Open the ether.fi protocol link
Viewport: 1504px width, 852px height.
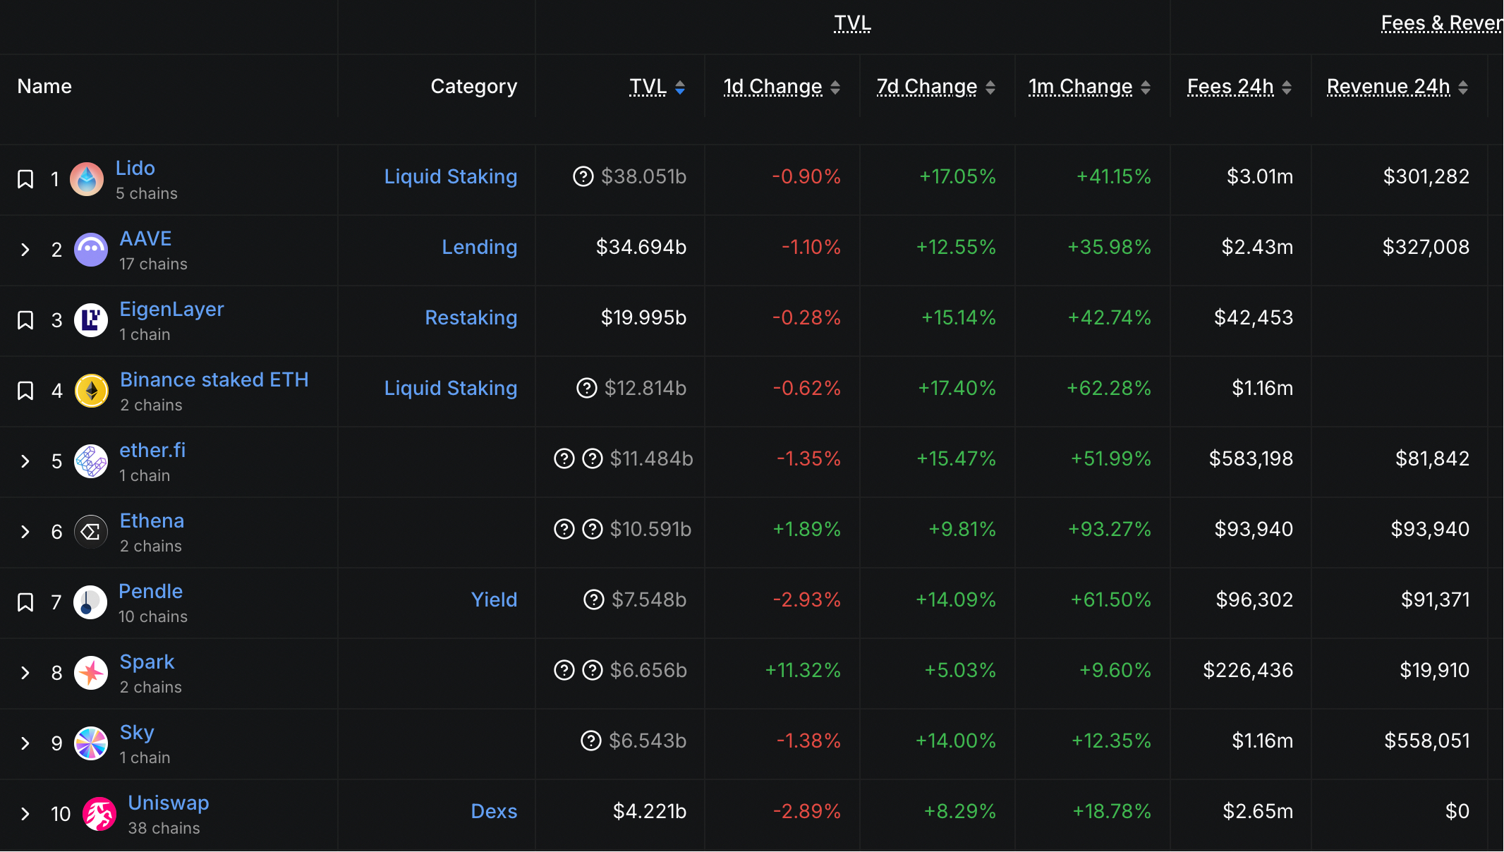coord(152,450)
